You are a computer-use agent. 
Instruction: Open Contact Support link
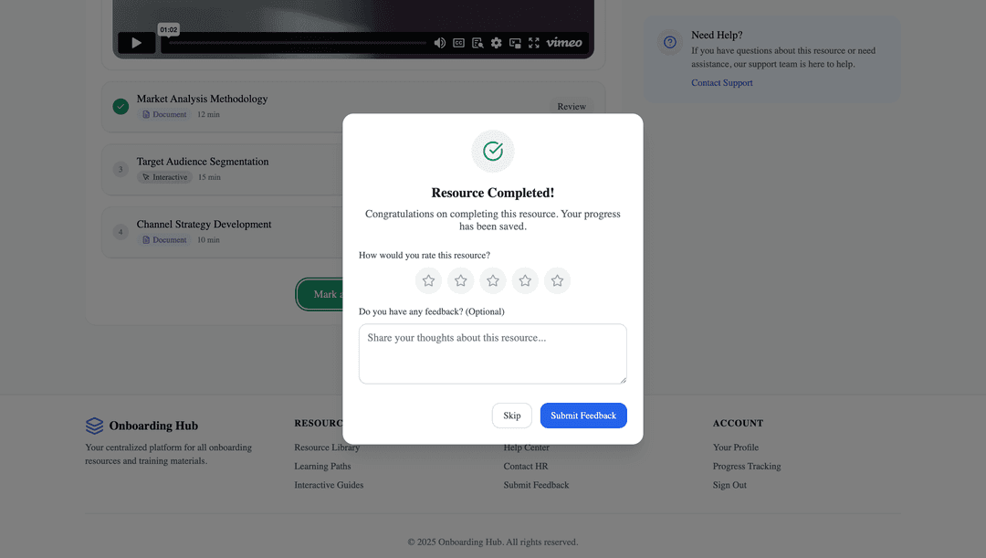point(721,83)
